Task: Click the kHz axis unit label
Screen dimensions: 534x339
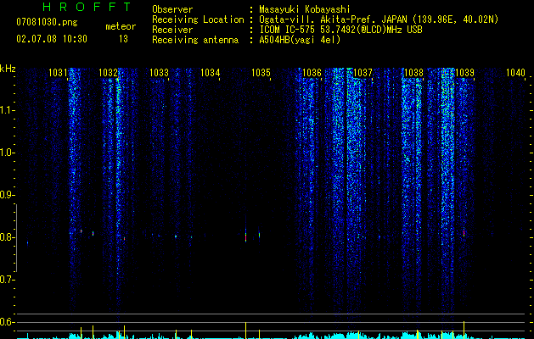Action: coord(8,69)
